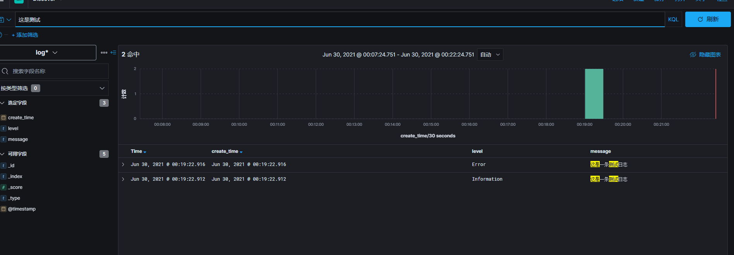The width and height of the screenshot is (734, 255).
Task: Collapse the 选定字段 section
Action: point(2,103)
